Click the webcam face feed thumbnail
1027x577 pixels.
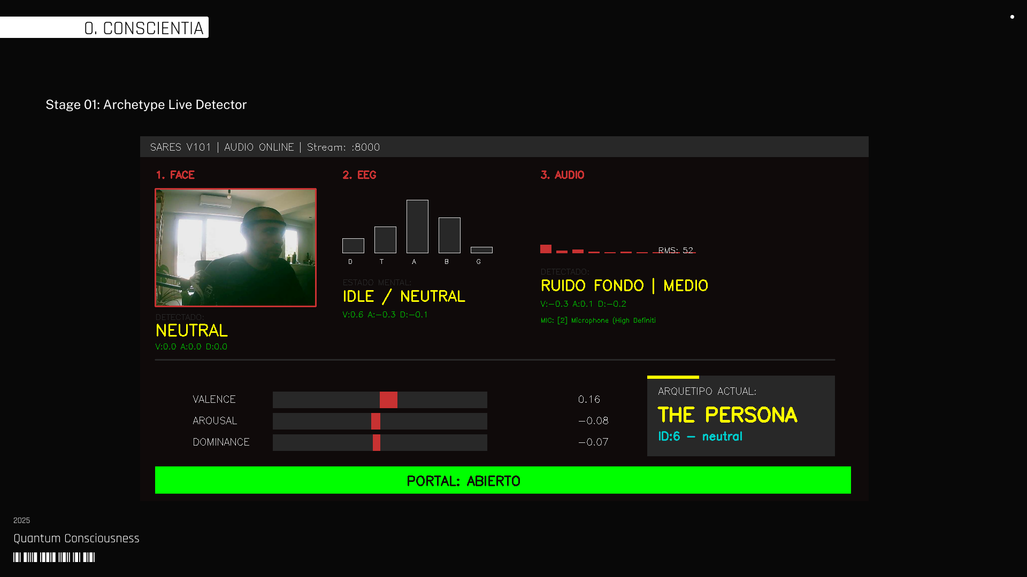(x=235, y=247)
